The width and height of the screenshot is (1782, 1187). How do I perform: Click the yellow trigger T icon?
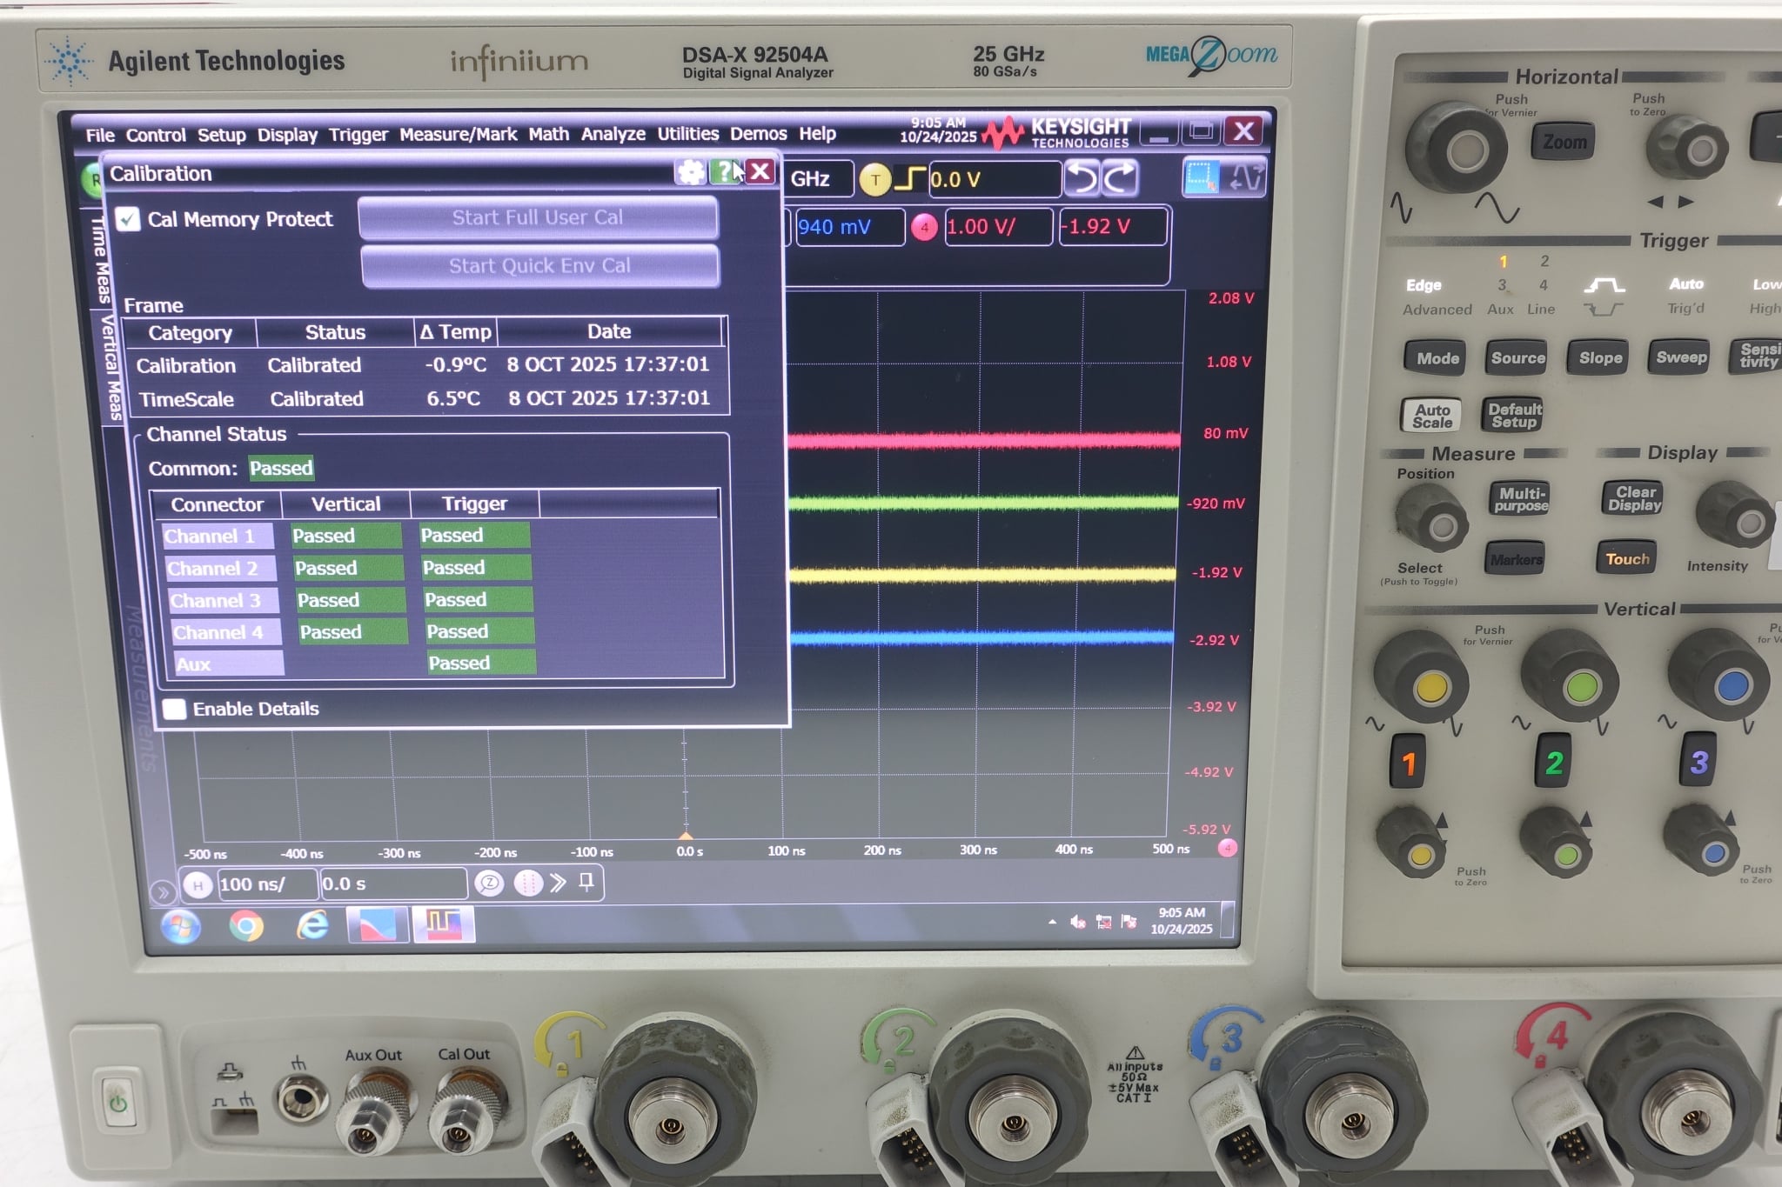874,180
